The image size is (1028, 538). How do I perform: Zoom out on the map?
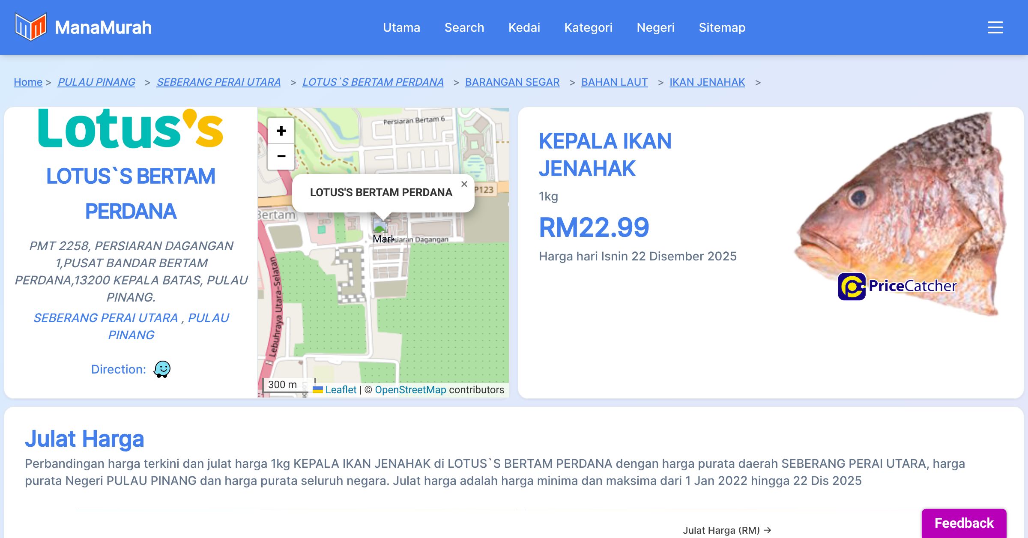281,156
